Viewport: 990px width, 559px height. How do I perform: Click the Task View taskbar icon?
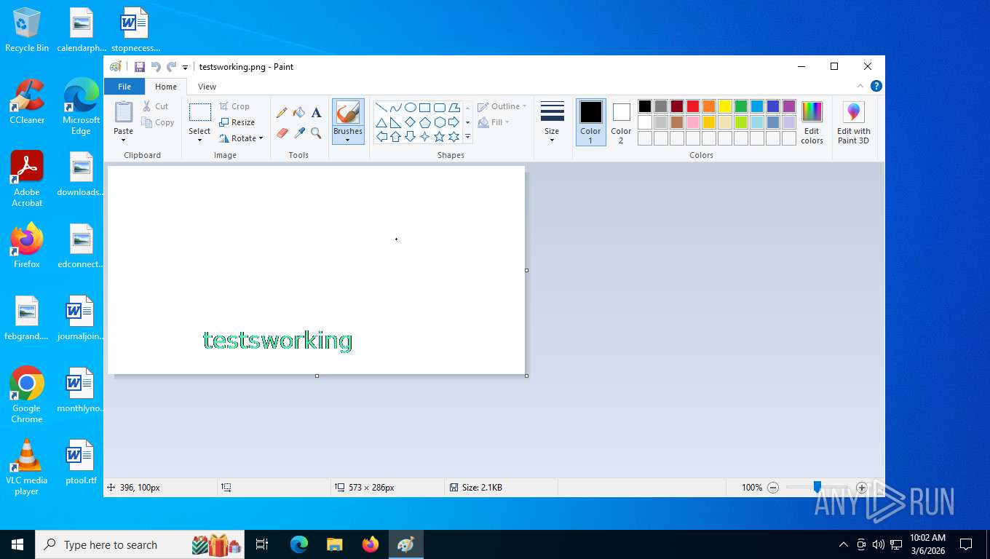[262, 544]
